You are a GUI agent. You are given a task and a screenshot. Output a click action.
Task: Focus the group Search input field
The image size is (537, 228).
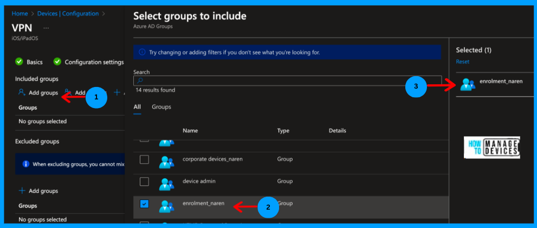tap(287, 81)
